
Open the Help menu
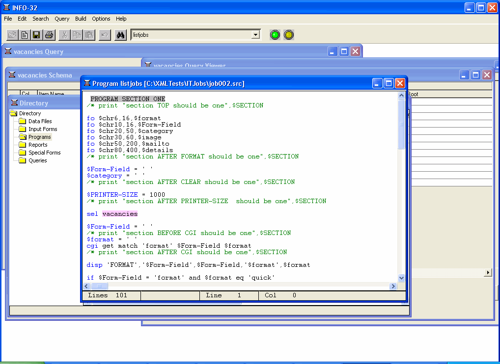pyautogui.click(x=121, y=19)
